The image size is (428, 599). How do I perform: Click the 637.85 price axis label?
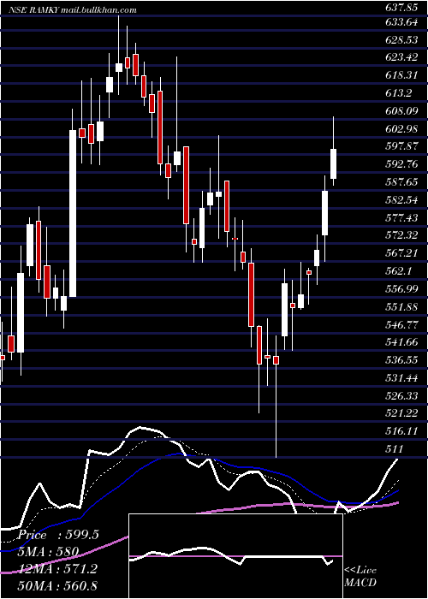click(401, 7)
